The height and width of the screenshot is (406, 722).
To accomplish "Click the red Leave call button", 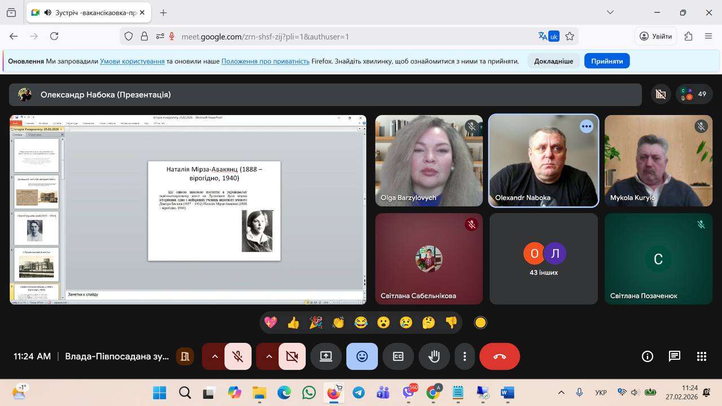I will 499,356.
